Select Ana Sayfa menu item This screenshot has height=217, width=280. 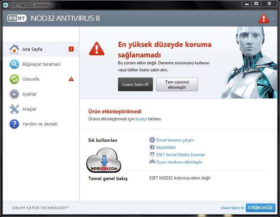pos(41,49)
